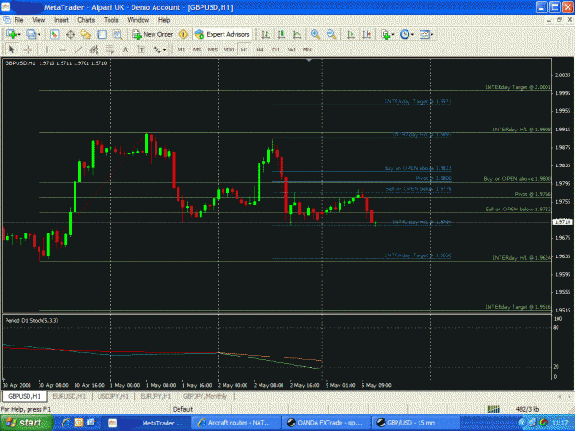Open the Window menu
The height and width of the screenshot is (431, 575).
(x=138, y=20)
